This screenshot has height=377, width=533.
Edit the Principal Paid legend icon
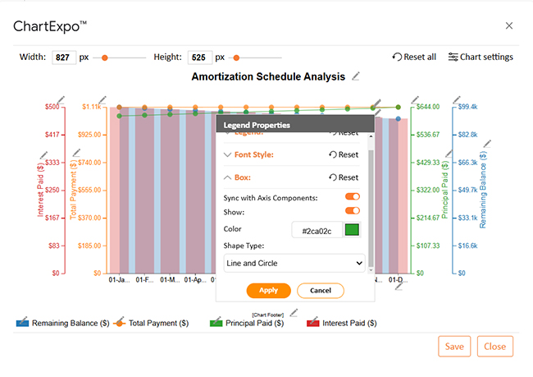pos(217,322)
